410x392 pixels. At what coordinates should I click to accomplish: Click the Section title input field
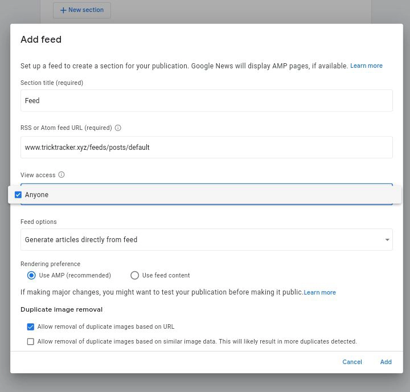(206, 101)
